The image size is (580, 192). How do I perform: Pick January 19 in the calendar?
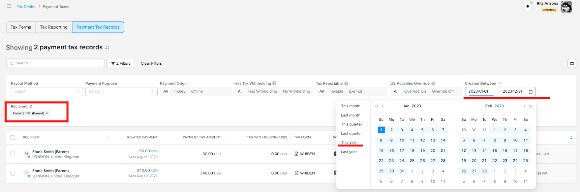coord(422,150)
